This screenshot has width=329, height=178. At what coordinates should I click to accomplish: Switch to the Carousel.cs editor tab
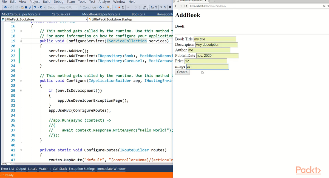point(60,14)
